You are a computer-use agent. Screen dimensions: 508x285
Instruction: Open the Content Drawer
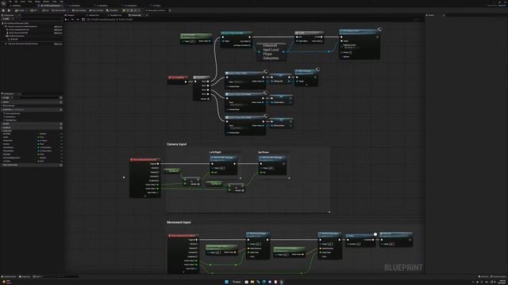point(9,276)
